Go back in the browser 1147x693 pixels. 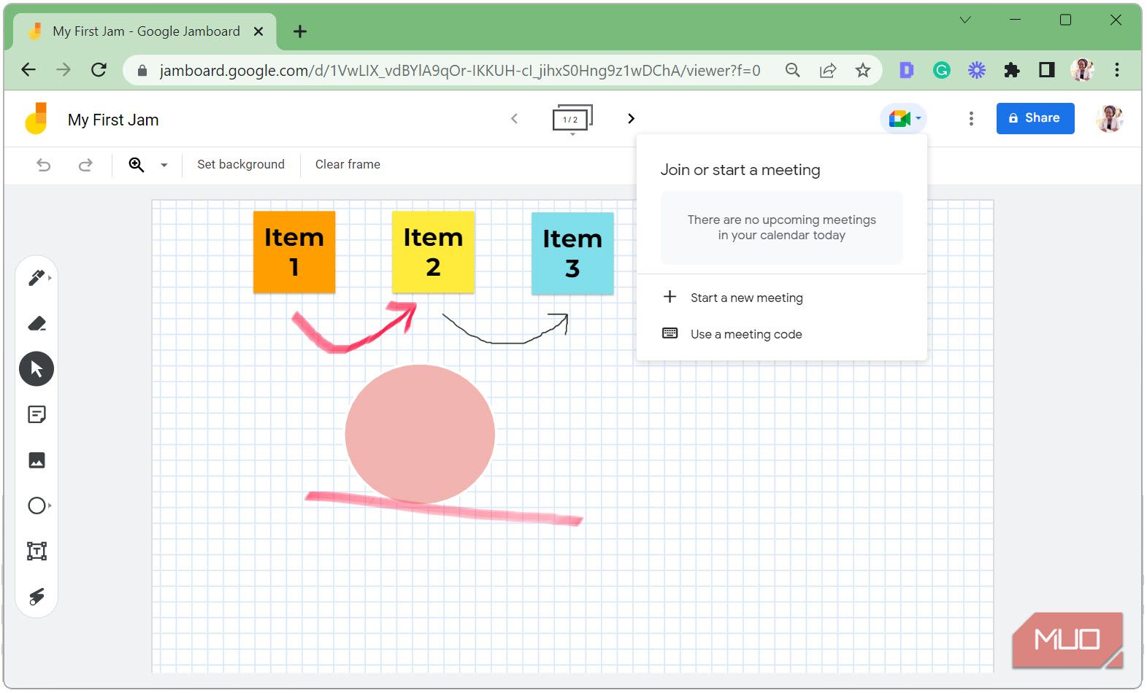[28, 70]
